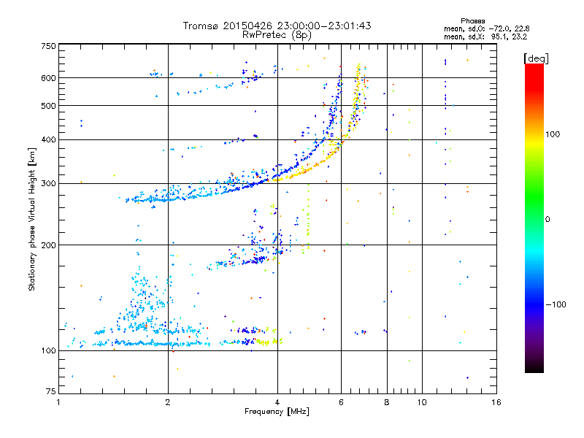The width and height of the screenshot is (584, 438).
Task: Click the x-axis '1' tick label
Action: (58, 402)
